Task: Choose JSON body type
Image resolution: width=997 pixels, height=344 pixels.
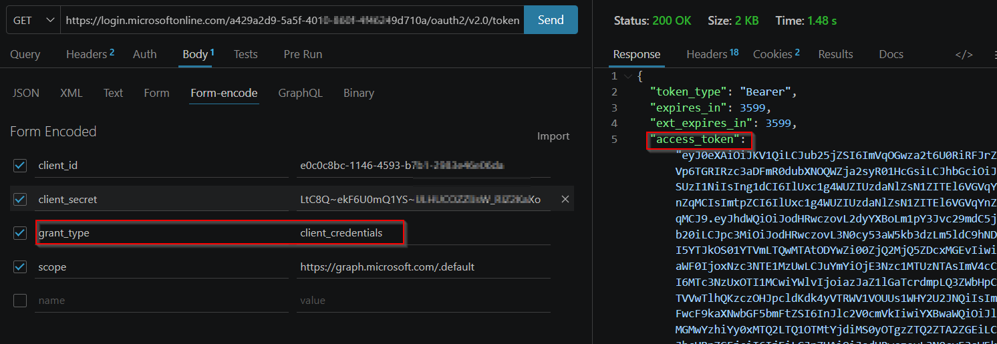Action: click(26, 93)
